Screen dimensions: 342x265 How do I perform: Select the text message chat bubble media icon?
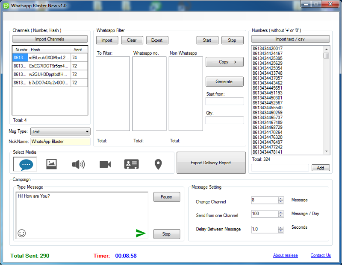tap(25, 164)
